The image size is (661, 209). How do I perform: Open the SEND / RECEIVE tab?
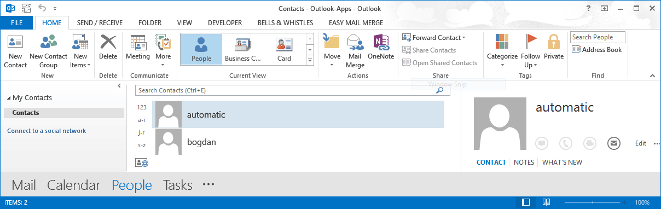pos(100,23)
